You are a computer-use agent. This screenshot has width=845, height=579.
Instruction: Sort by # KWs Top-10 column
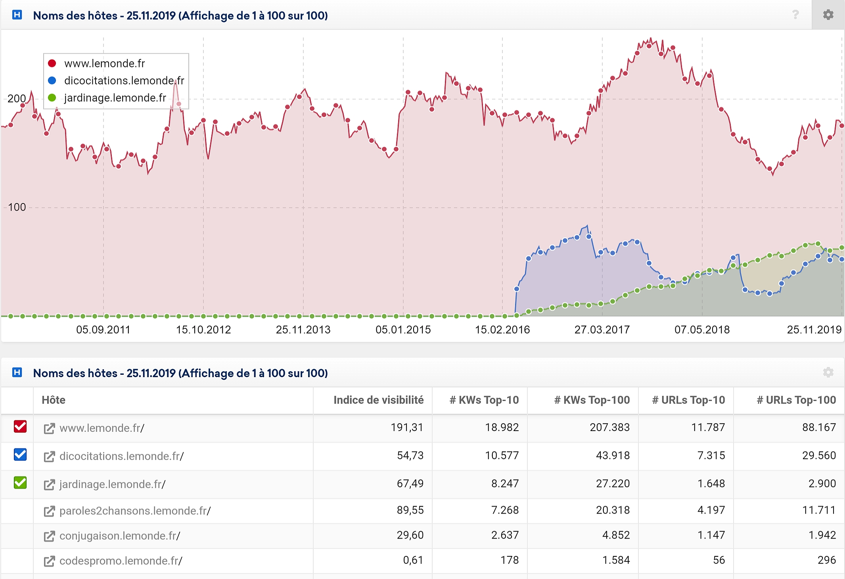pyautogui.click(x=484, y=400)
